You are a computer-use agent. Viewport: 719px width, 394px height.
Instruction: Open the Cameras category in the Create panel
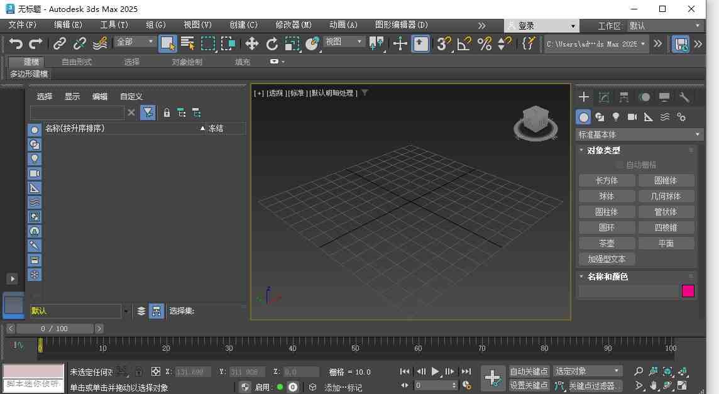point(632,117)
